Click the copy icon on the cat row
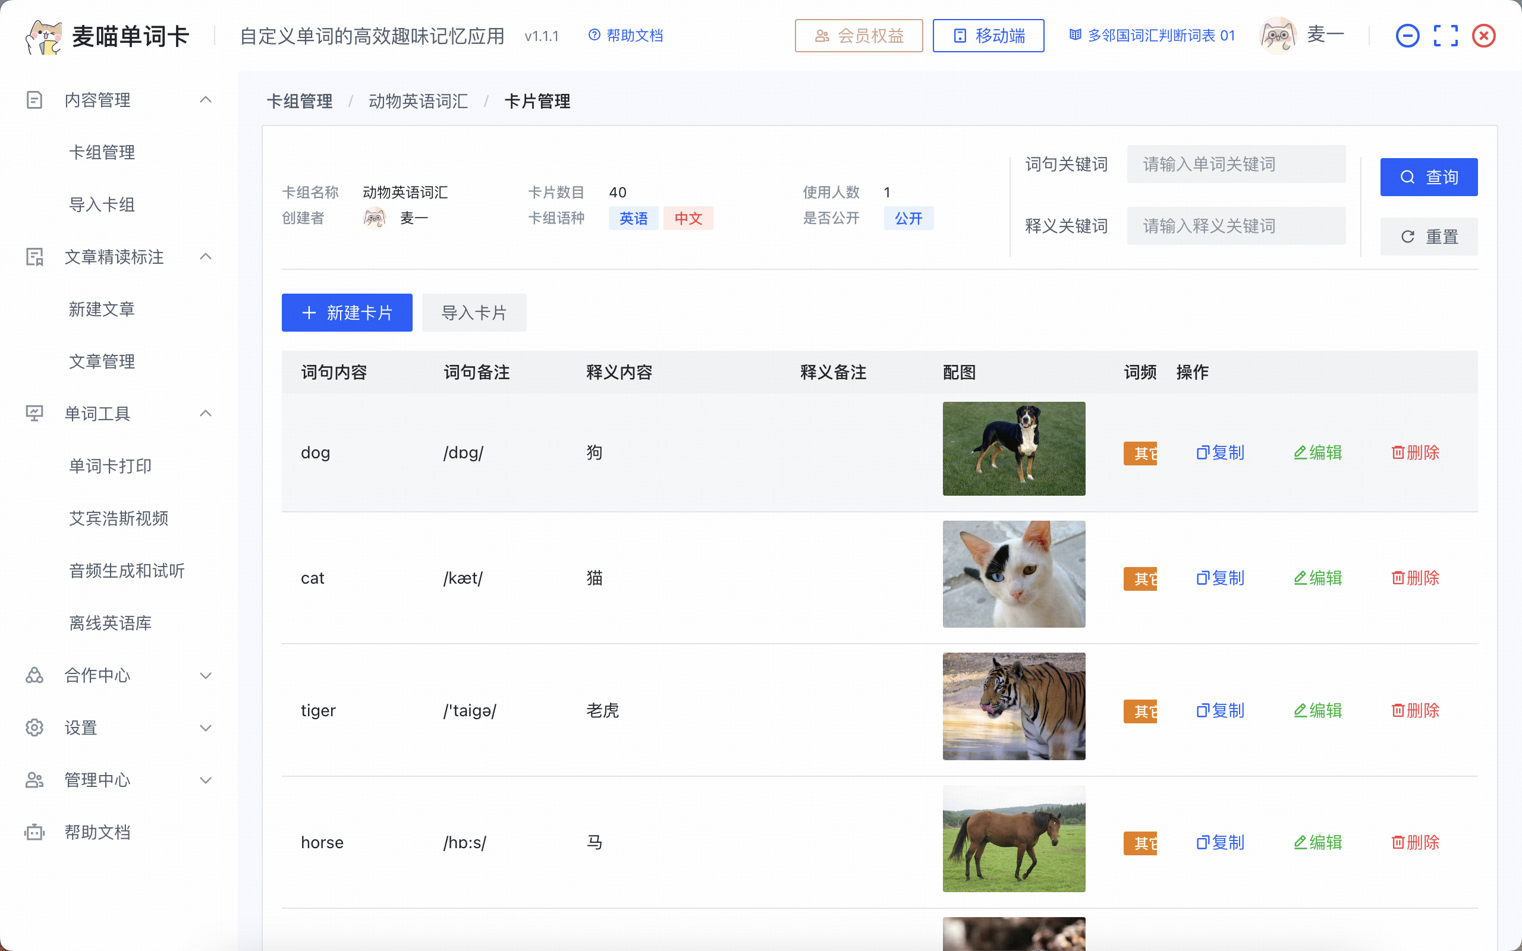The width and height of the screenshot is (1522, 951). pyautogui.click(x=1219, y=577)
